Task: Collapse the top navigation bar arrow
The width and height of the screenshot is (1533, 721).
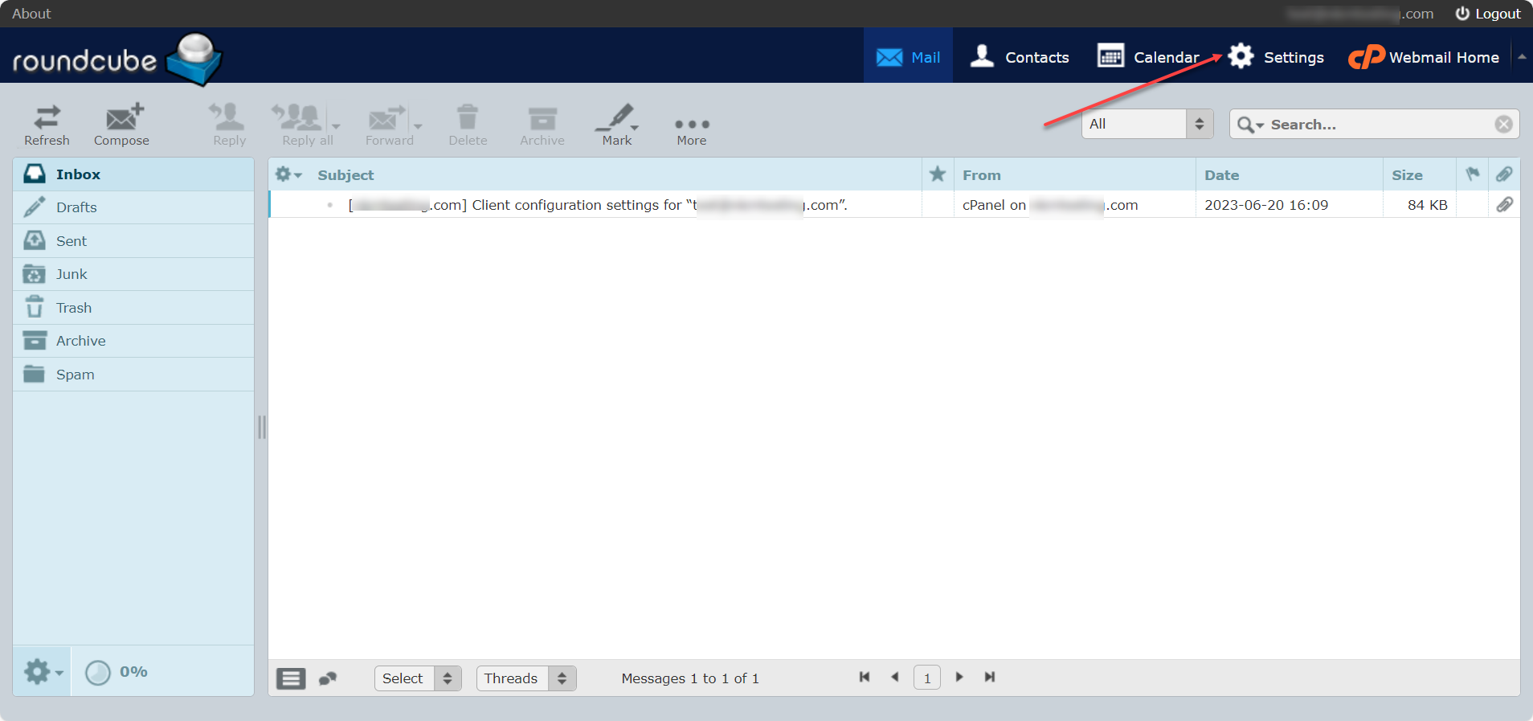Action: [1521, 56]
